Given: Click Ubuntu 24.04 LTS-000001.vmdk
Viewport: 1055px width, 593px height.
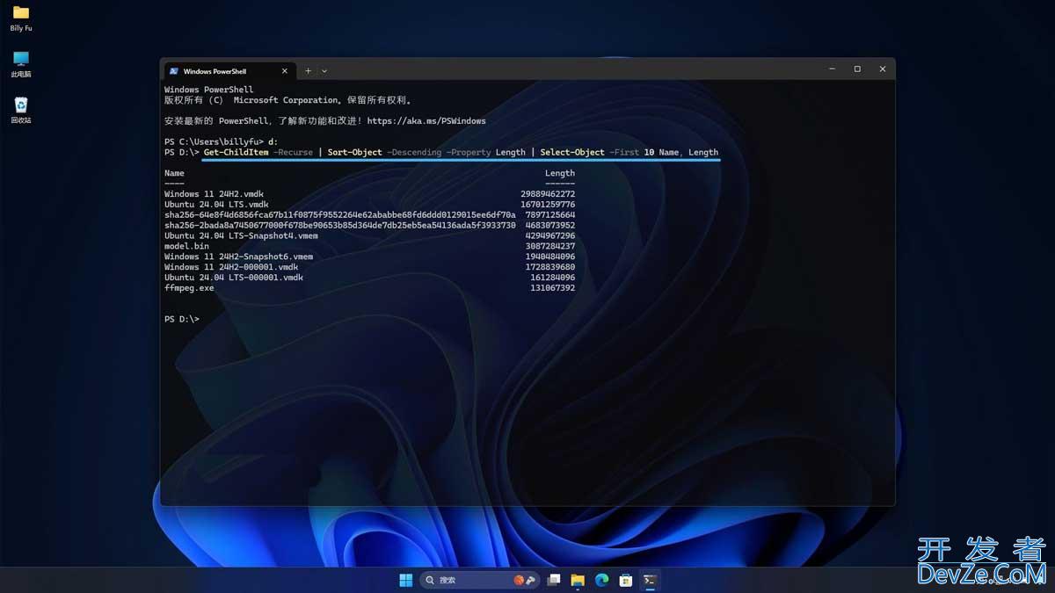Looking at the screenshot, I should [234, 278].
